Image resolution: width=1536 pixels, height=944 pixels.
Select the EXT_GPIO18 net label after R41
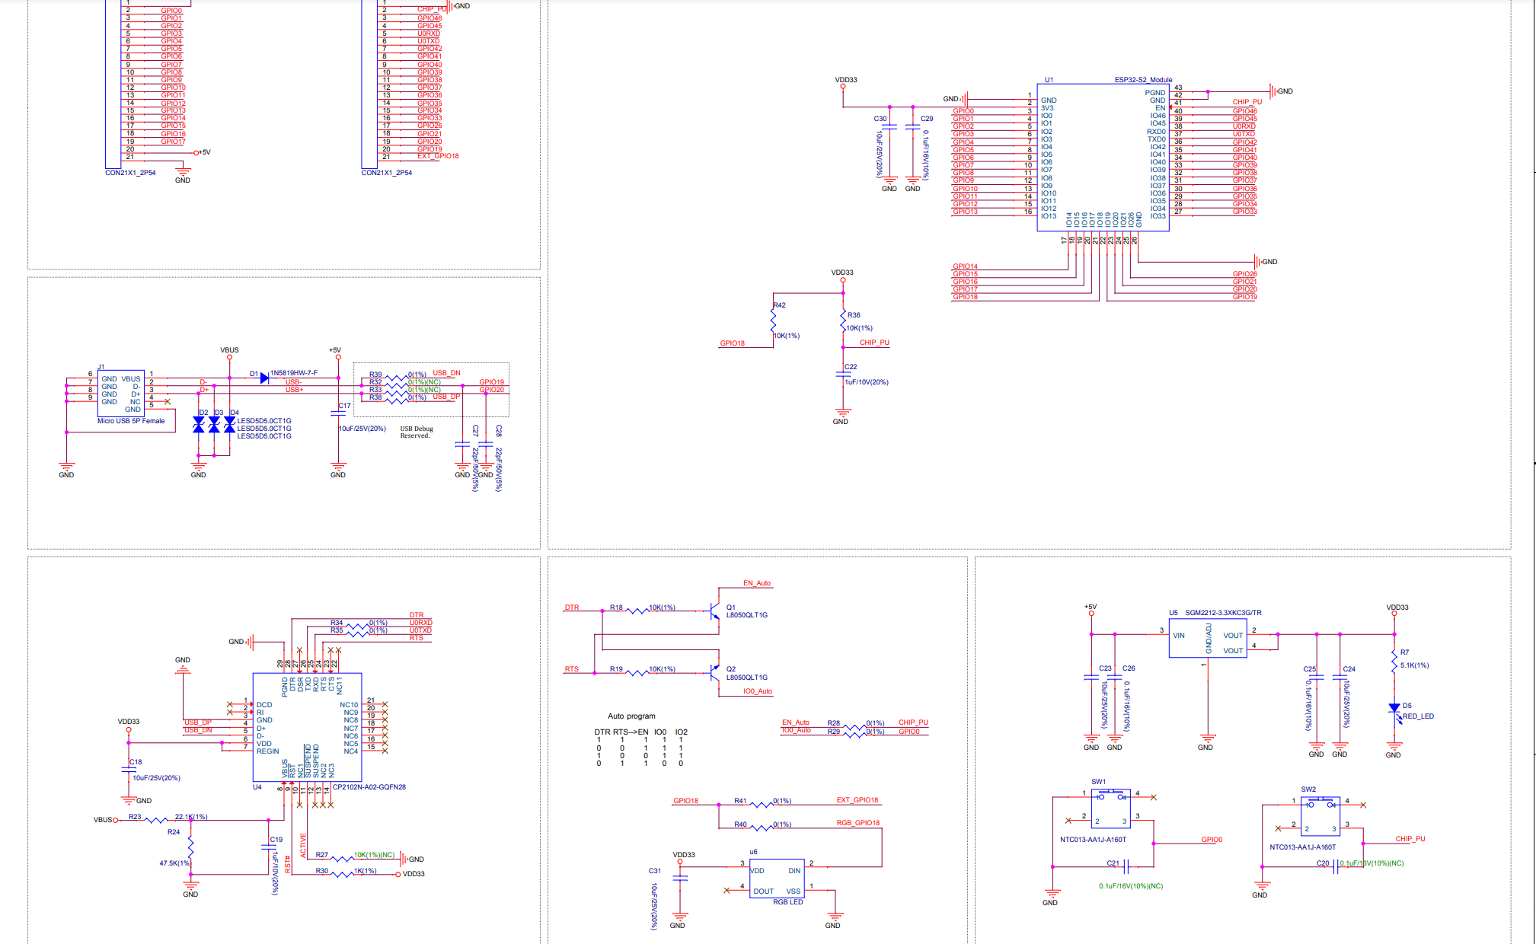(x=857, y=800)
